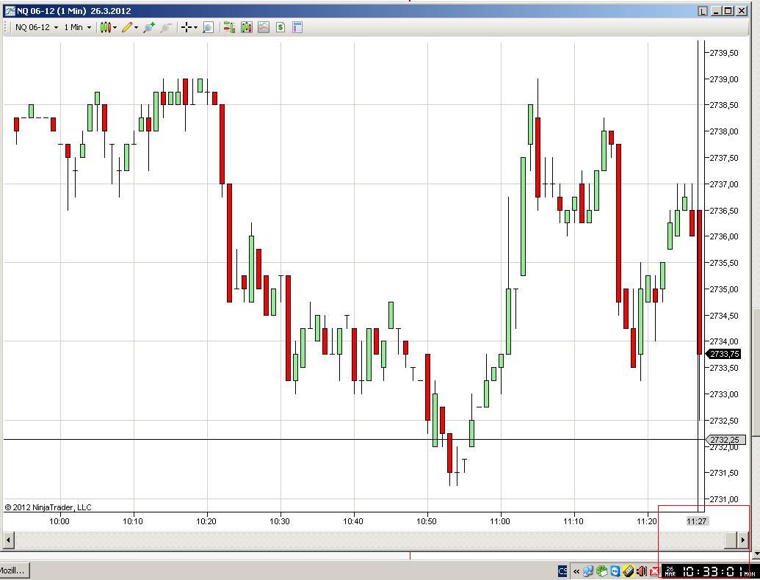Click the Mozilla taskbar button

[x=14, y=570]
